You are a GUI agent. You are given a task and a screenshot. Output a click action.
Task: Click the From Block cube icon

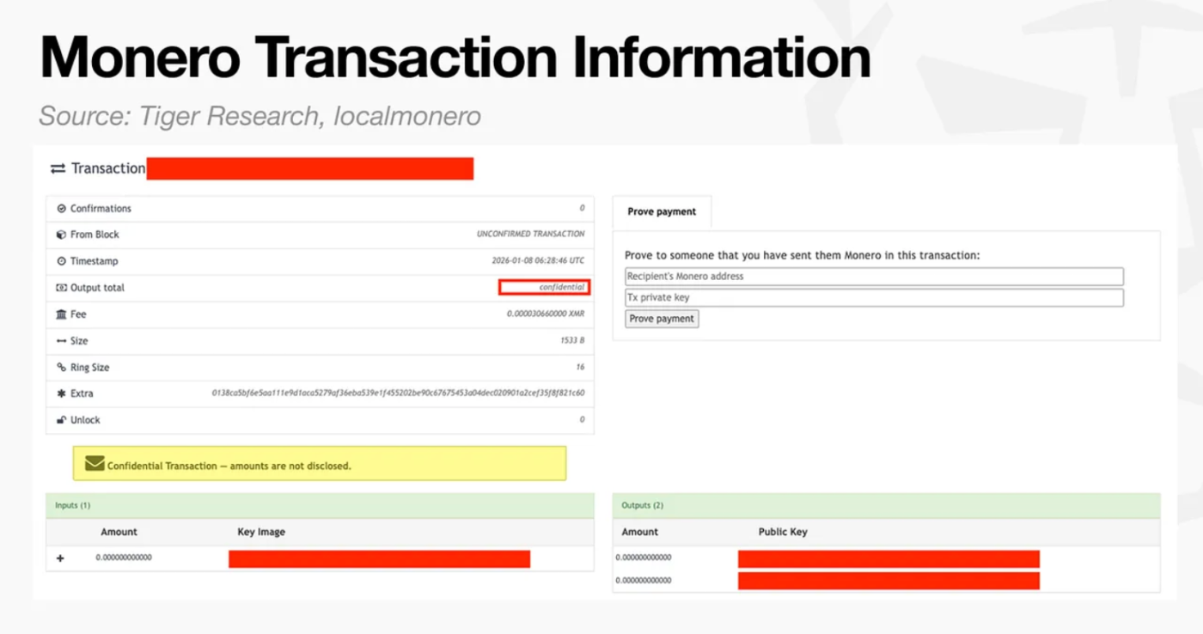coord(61,235)
